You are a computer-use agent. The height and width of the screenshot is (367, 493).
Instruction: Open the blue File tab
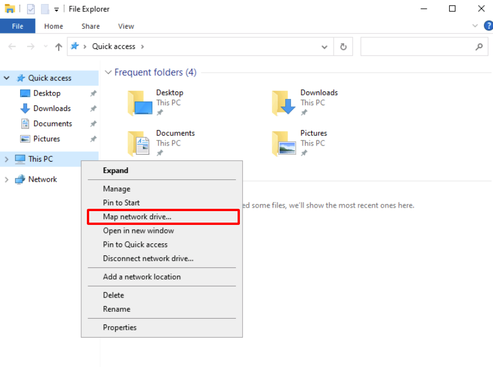click(x=17, y=26)
